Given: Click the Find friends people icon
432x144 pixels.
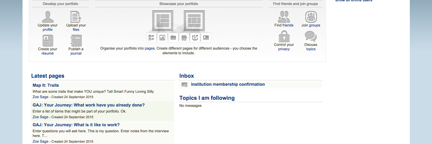Looking at the screenshot, I should [284, 17].
